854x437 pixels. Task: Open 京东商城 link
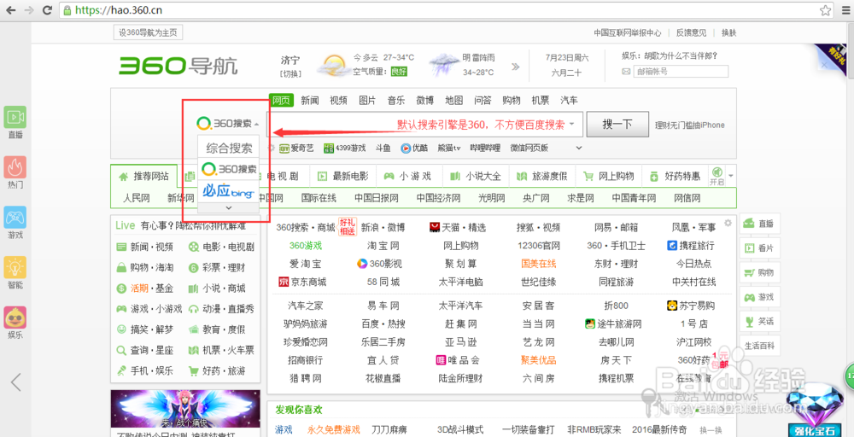(x=302, y=282)
